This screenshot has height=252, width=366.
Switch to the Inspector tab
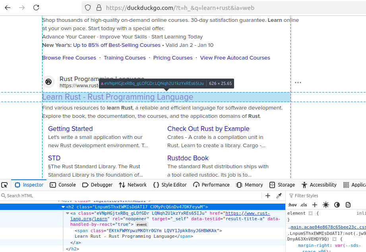click(29, 185)
